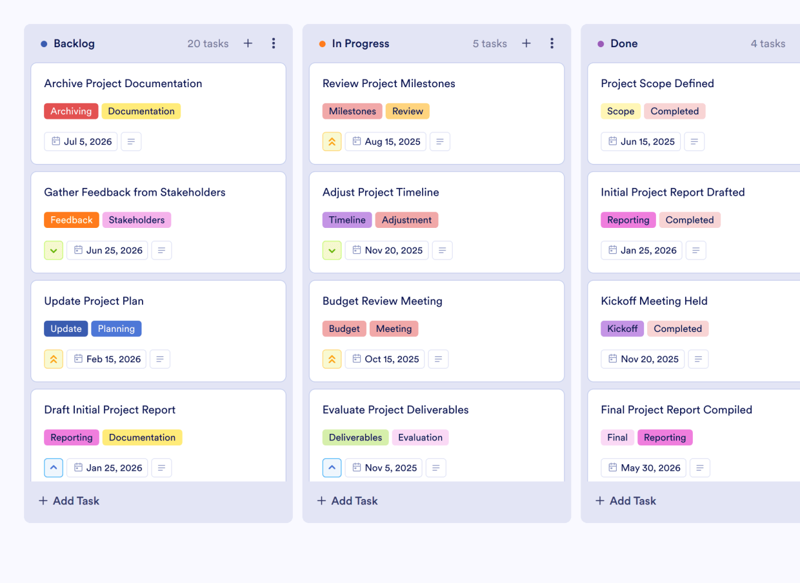Open description of Archive Project Documentation card

(x=131, y=141)
